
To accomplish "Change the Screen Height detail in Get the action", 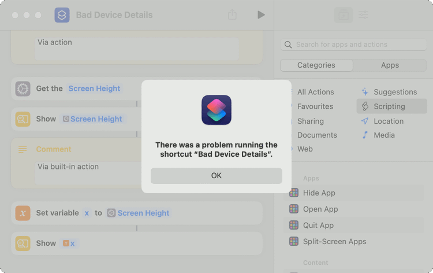I will [x=94, y=88].
